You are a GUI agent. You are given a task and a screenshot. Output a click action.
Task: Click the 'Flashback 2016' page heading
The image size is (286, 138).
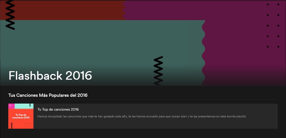(50, 75)
